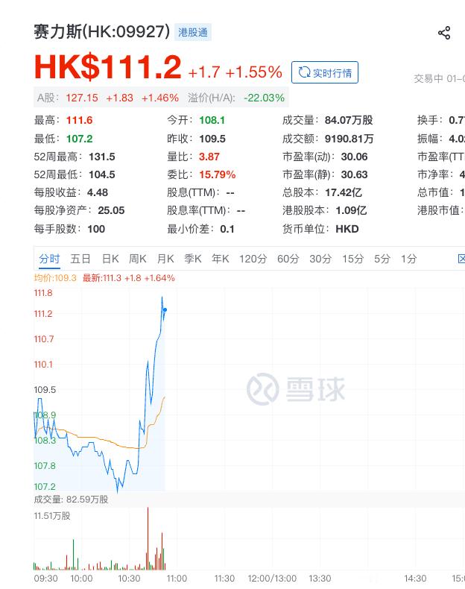Show the 1分 chart
This screenshot has width=465, height=589.
tap(408, 259)
